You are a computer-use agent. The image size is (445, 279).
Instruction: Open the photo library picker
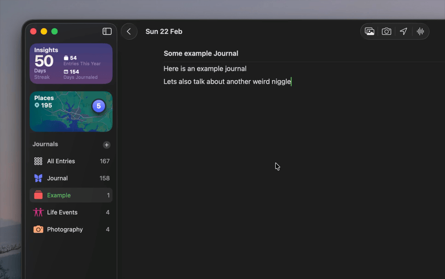[369, 31]
